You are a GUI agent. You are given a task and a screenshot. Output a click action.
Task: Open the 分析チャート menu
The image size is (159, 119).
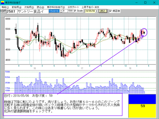tap(73, 7)
